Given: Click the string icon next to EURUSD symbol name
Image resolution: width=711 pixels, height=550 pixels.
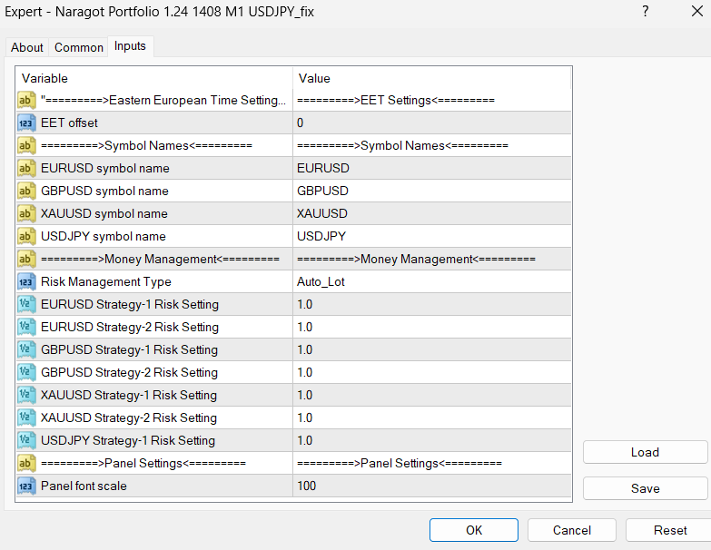Looking at the screenshot, I should (x=27, y=168).
